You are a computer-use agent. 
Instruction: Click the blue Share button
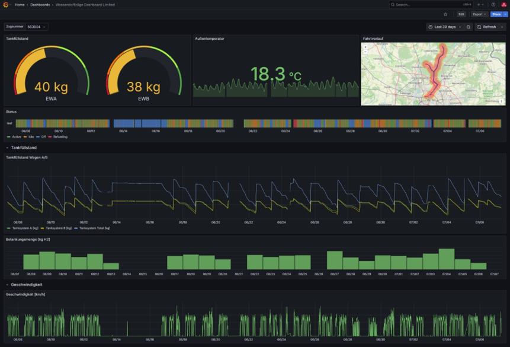pyautogui.click(x=495, y=14)
